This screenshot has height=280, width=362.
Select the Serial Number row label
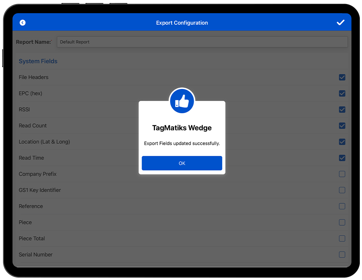[35, 255]
